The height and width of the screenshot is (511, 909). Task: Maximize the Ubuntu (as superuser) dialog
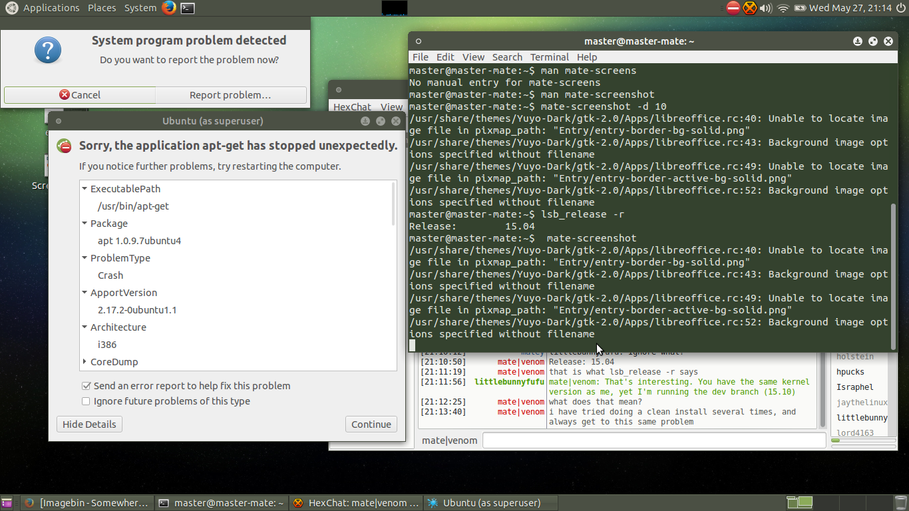pos(381,121)
